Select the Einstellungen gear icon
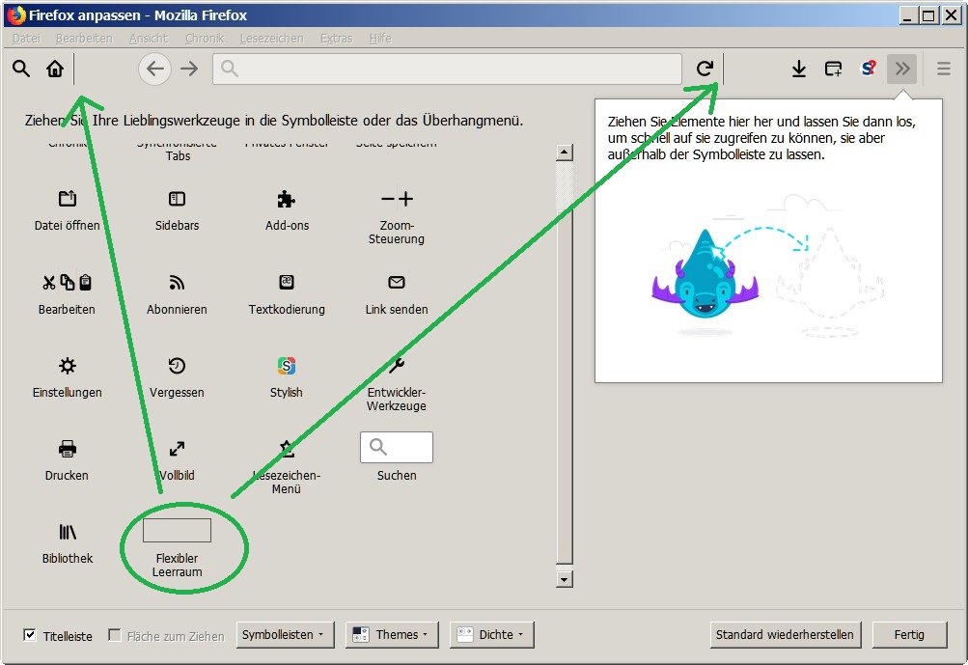The width and height of the screenshot is (968, 665). [x=68, y=366]
